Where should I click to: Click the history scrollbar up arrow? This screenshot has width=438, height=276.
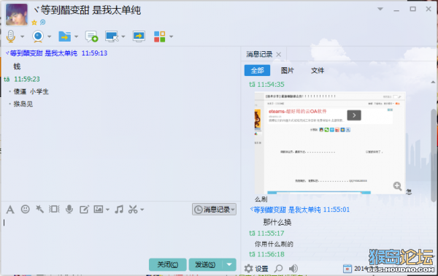click(433, 82)
